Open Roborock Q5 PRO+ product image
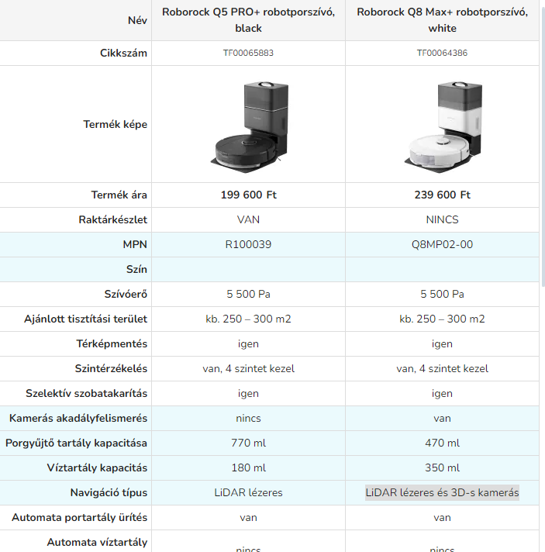The width and height of the screenshot is (545, 552). (x=249, y=126)
